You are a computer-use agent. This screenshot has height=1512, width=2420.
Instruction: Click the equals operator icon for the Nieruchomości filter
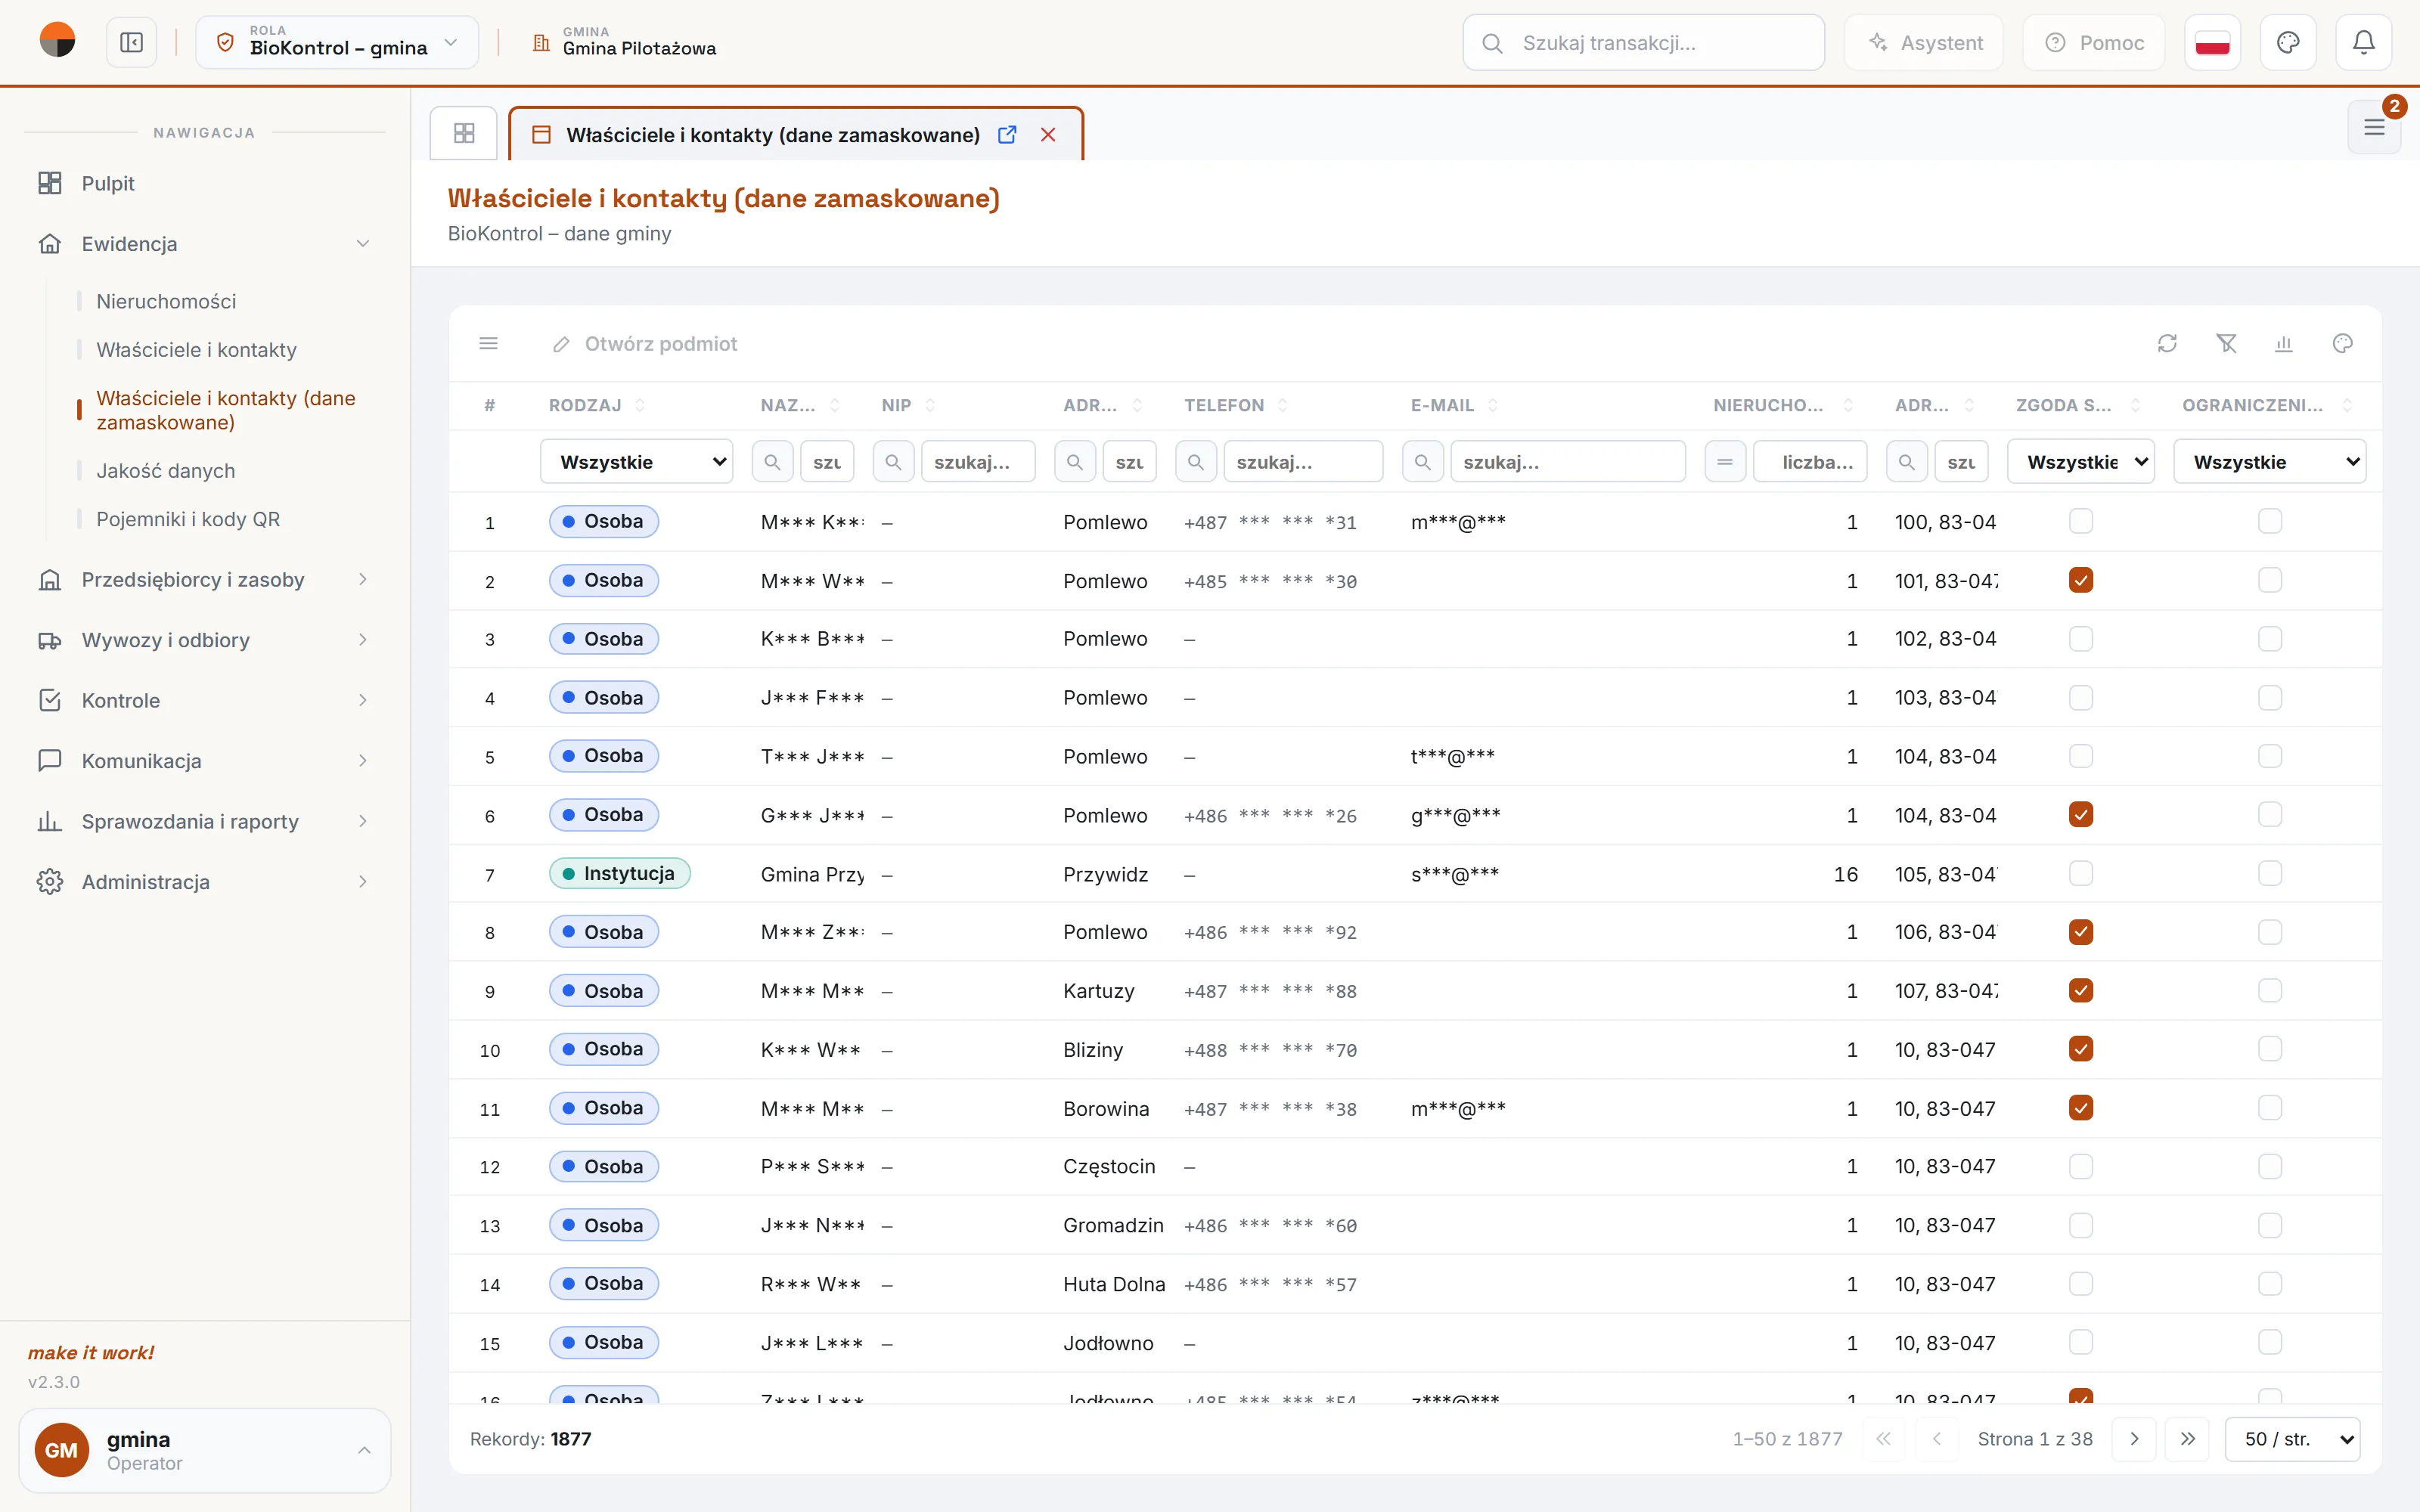tap(1725, 462)
